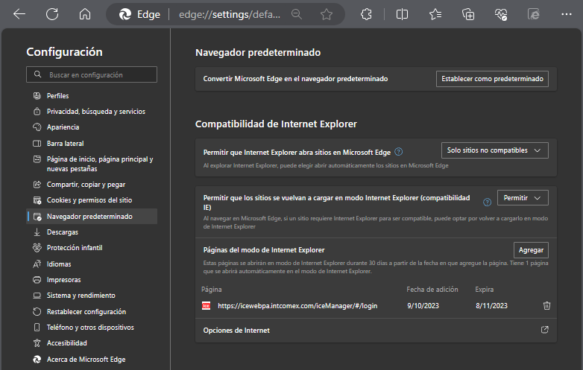Screen dimensions: 583x370
Task: Click Agregar button for IE mode pages
Action: 531,250
